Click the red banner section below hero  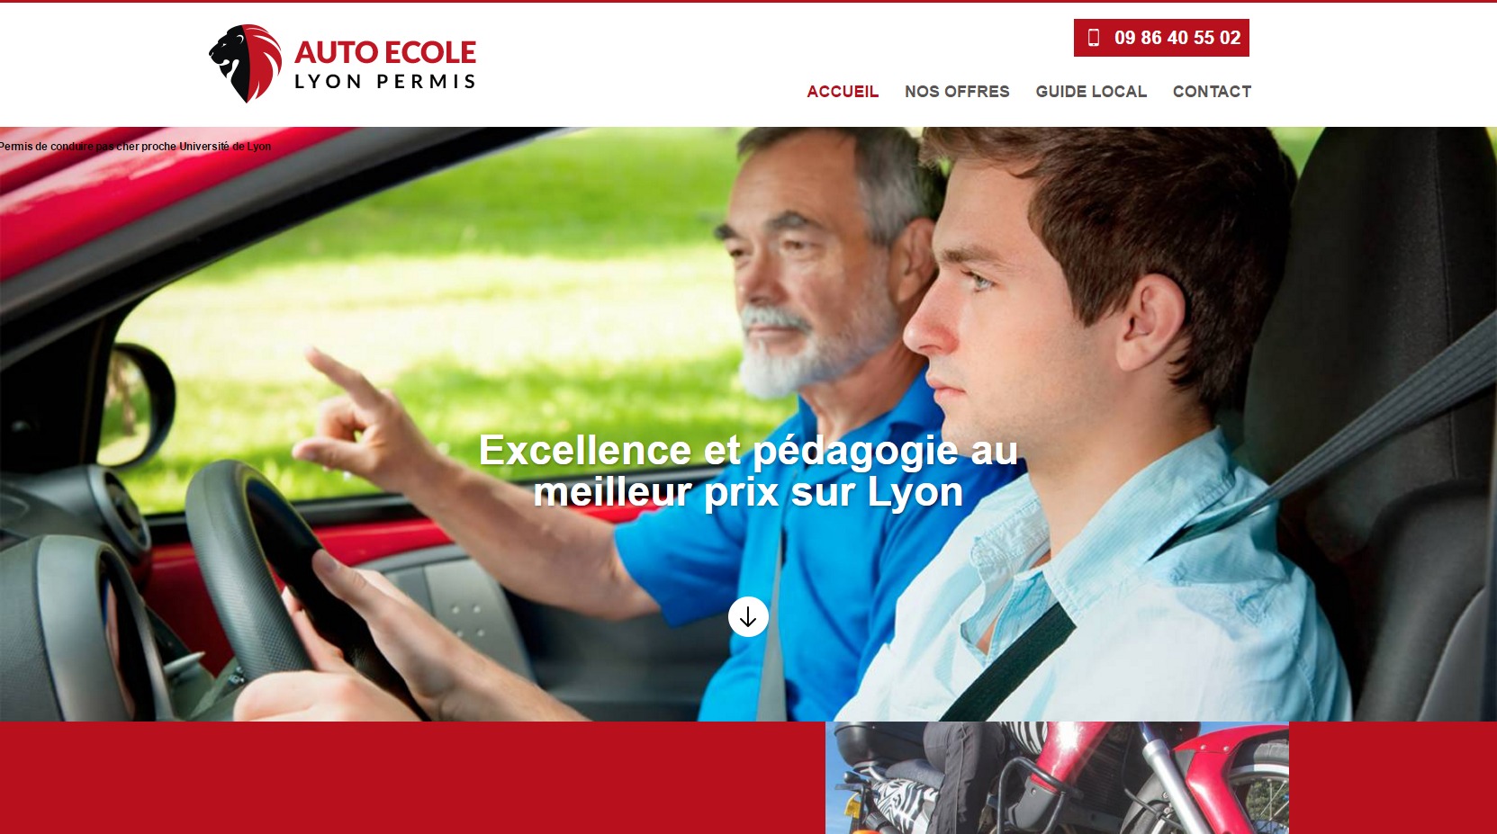click(412, 777)
